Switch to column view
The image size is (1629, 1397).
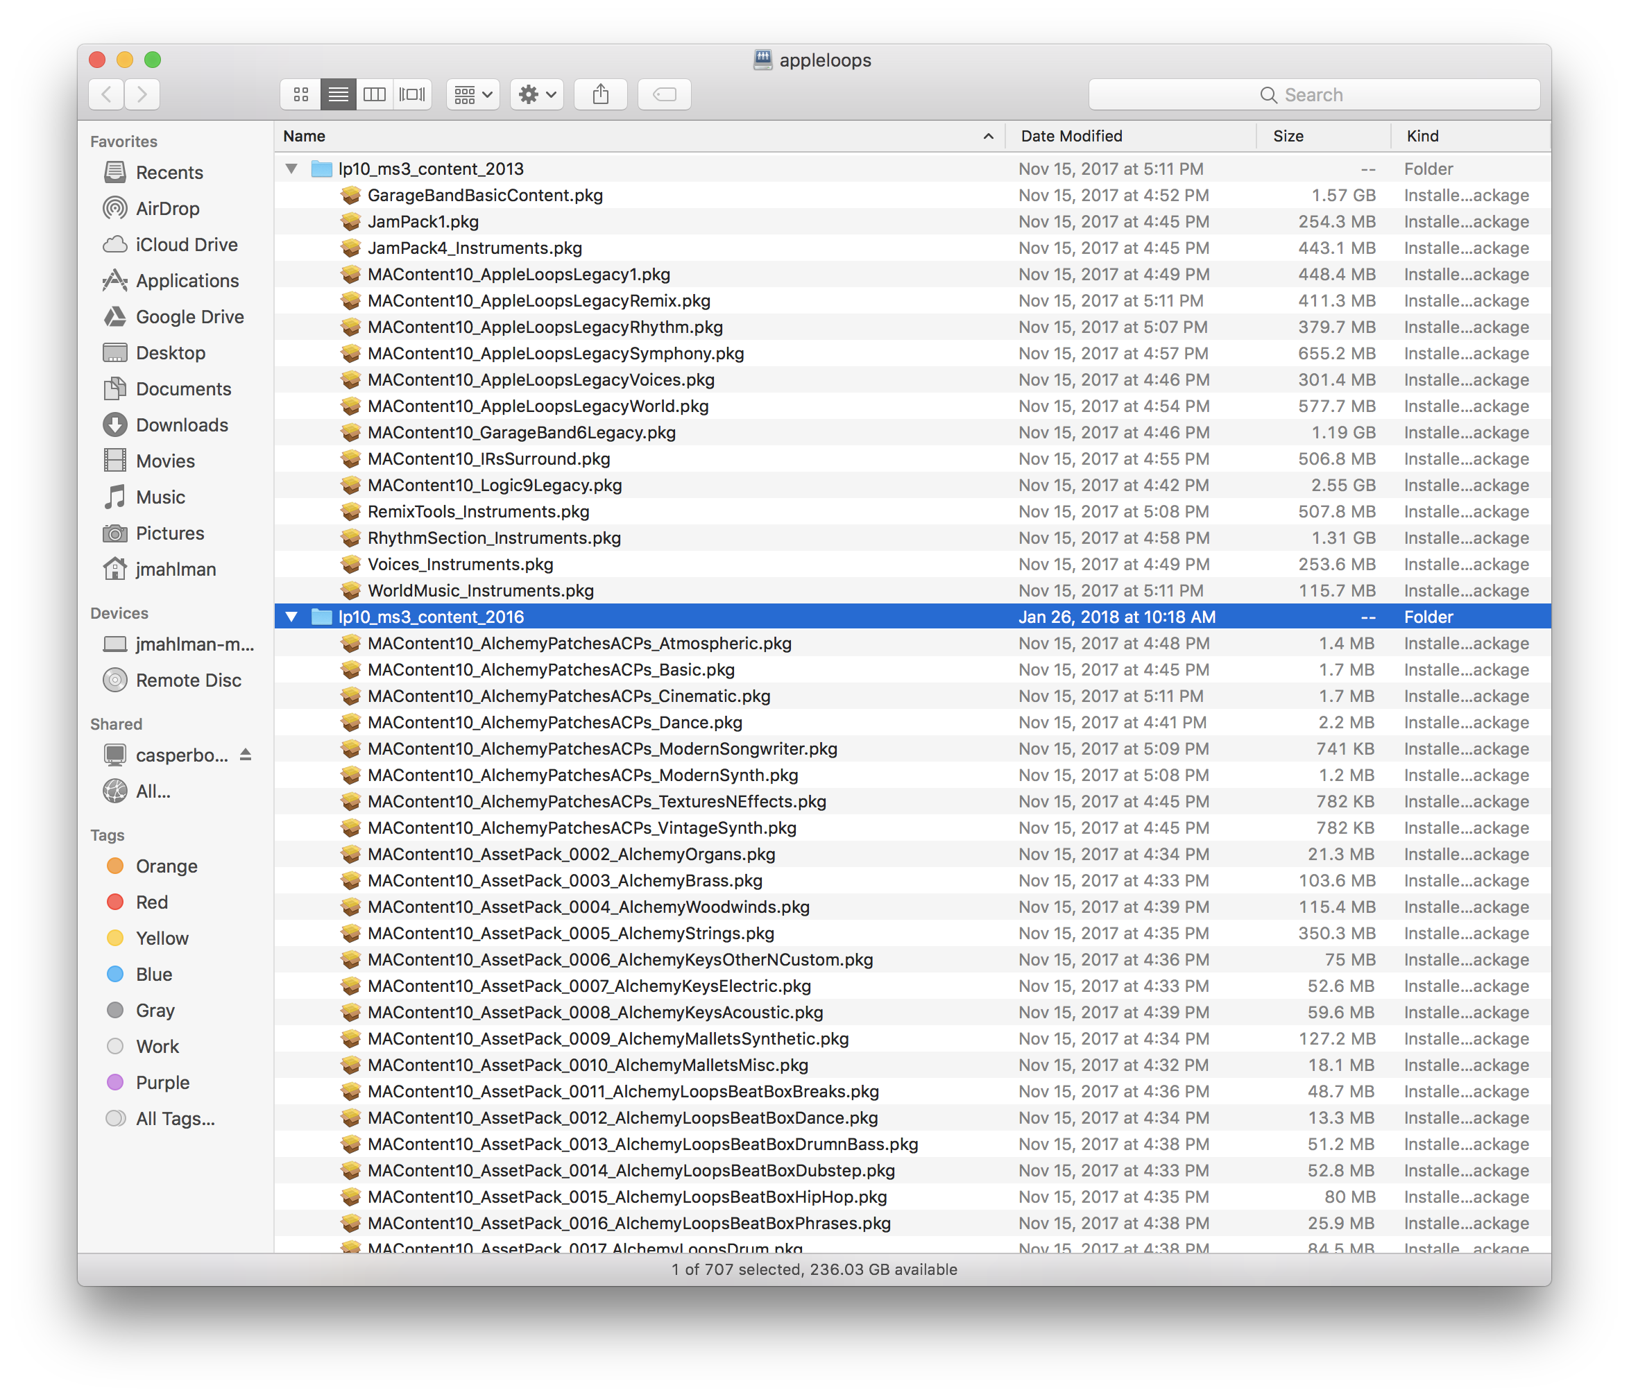[x=375, y=95]
